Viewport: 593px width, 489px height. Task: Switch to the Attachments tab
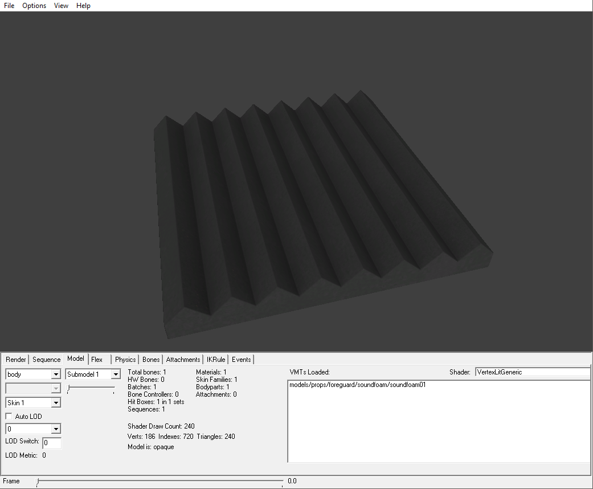(x=183, y=360)
